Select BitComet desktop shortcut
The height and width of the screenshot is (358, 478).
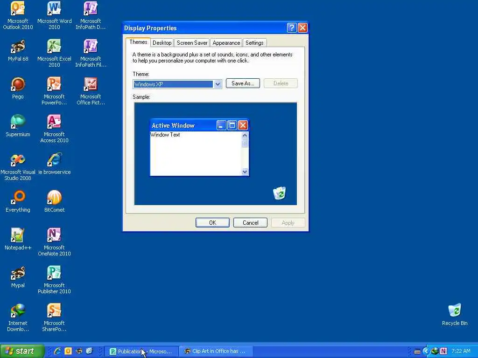tap(54, 201)
